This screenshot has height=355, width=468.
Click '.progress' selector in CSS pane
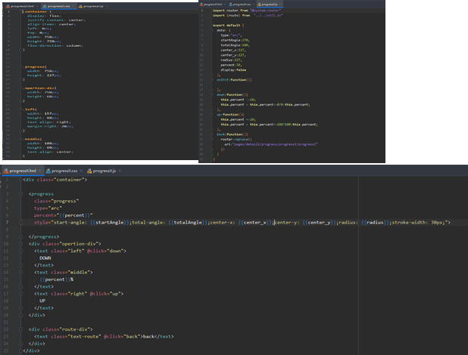coord(35,66)
